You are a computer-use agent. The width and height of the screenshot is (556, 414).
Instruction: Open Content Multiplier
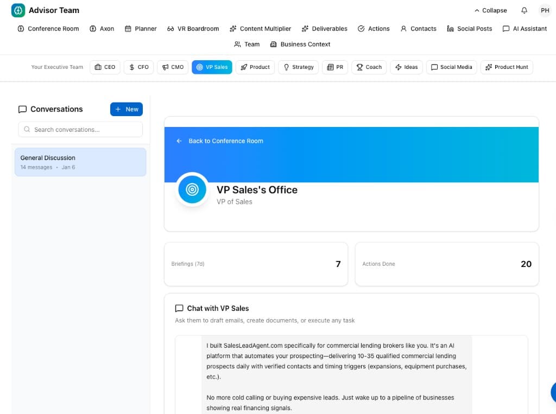point(260,29)
